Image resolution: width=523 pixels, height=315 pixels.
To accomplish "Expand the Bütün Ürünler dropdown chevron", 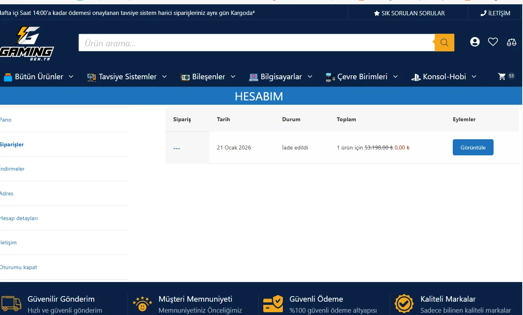I will point(71,76).
